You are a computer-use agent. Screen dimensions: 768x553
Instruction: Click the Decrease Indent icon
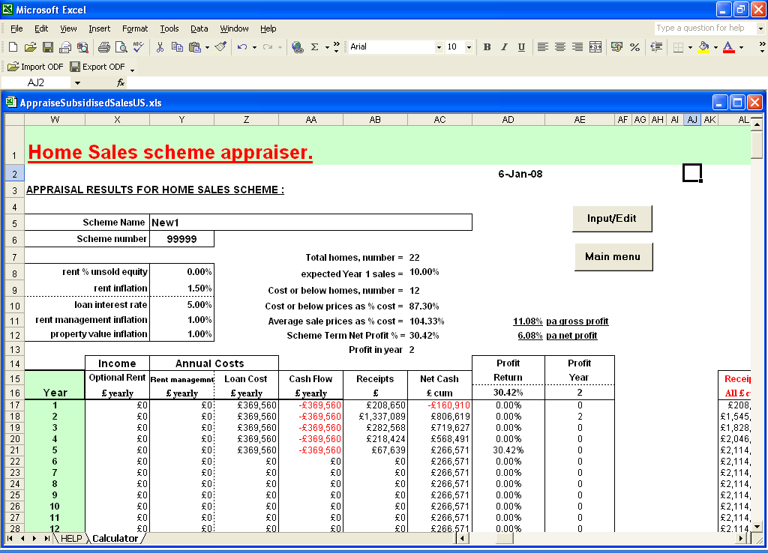[x=656, y=47]
